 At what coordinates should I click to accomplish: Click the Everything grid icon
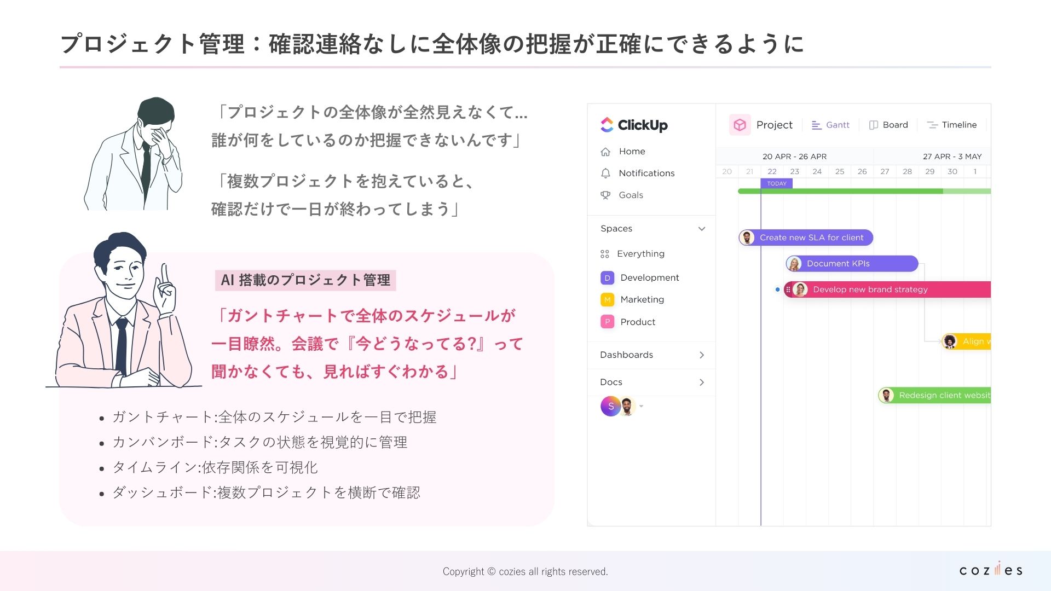pos(605,254)
